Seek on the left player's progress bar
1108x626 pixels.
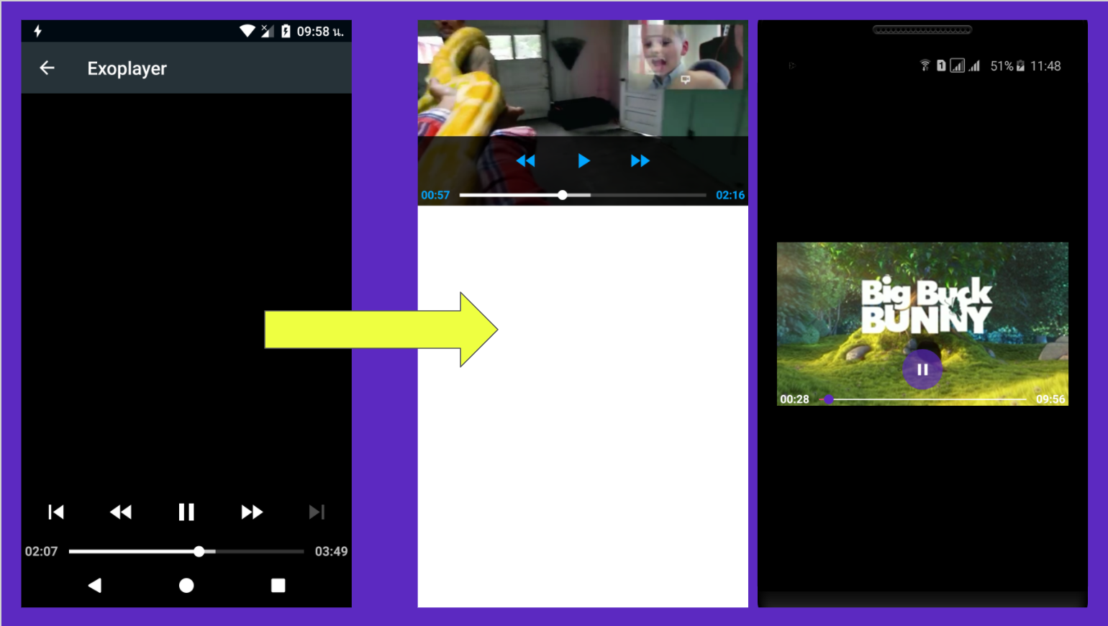tap(186, 551)
